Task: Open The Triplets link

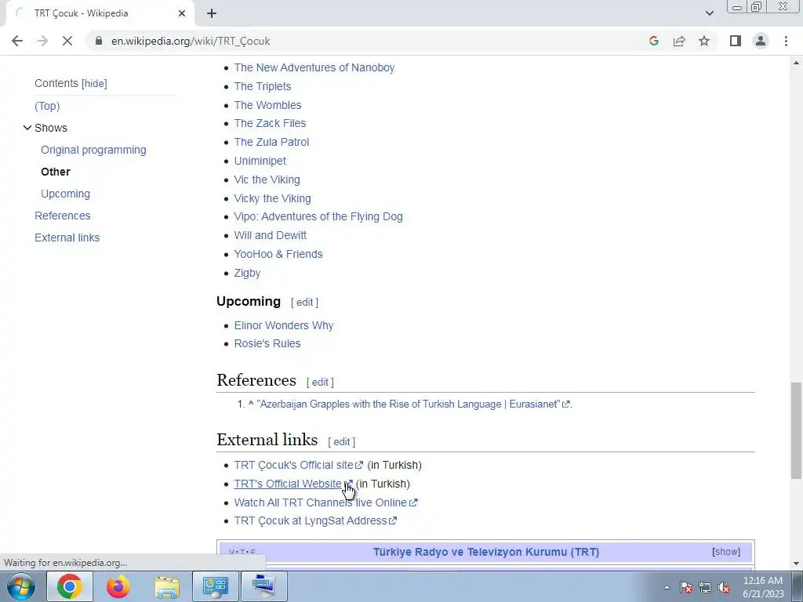Action: coord(263,86)
